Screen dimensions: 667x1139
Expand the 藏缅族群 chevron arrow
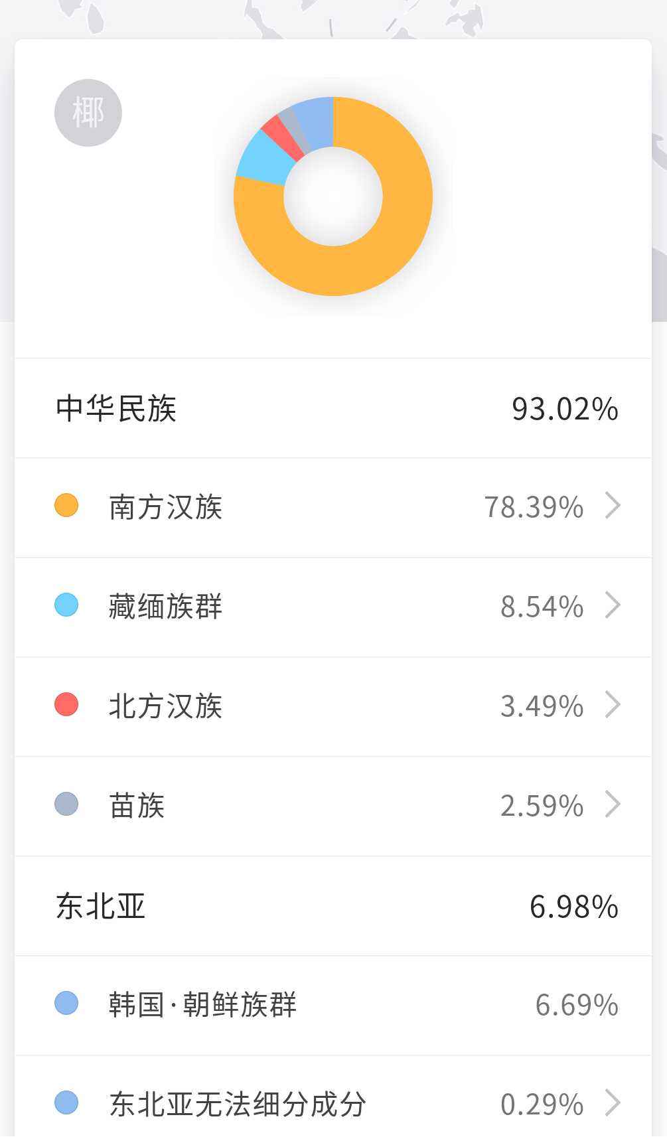[x=613, y=605]
